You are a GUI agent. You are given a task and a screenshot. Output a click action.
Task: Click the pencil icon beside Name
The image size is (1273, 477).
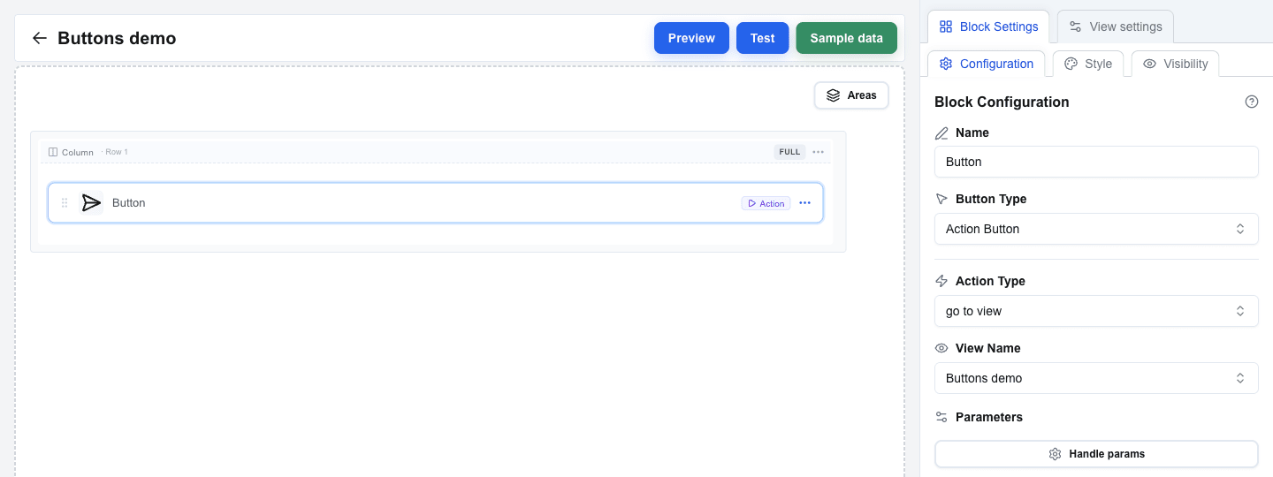(941, 132)
